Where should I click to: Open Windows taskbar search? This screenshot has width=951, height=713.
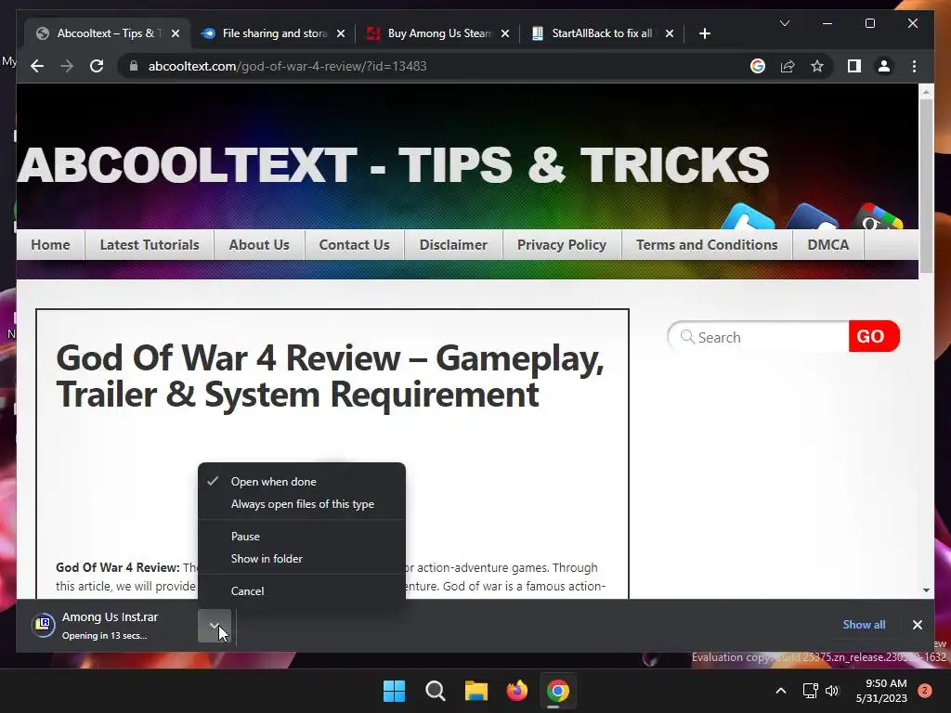click(436, 691)
